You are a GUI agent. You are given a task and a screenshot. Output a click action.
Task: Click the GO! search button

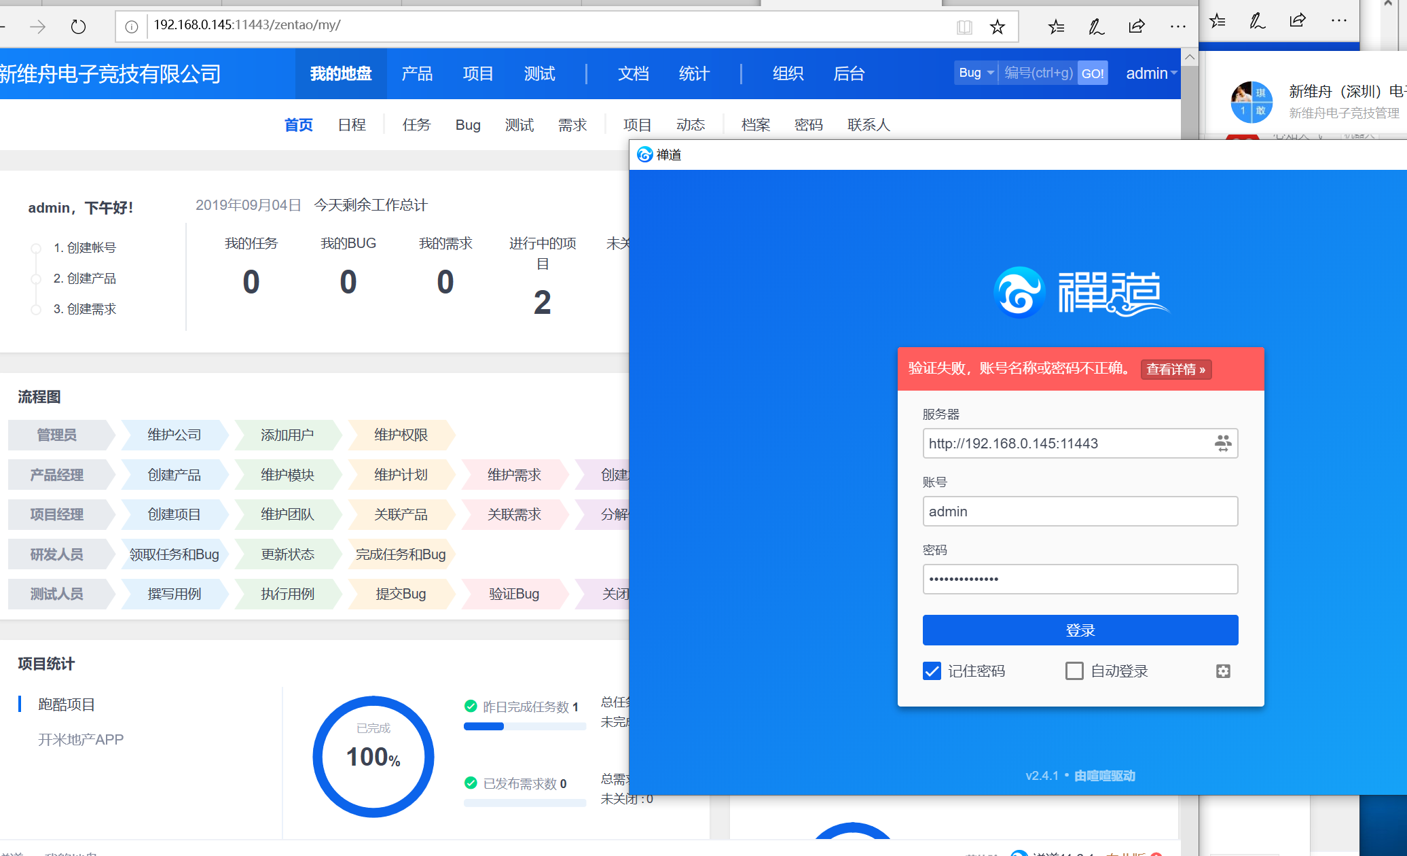1093,73
